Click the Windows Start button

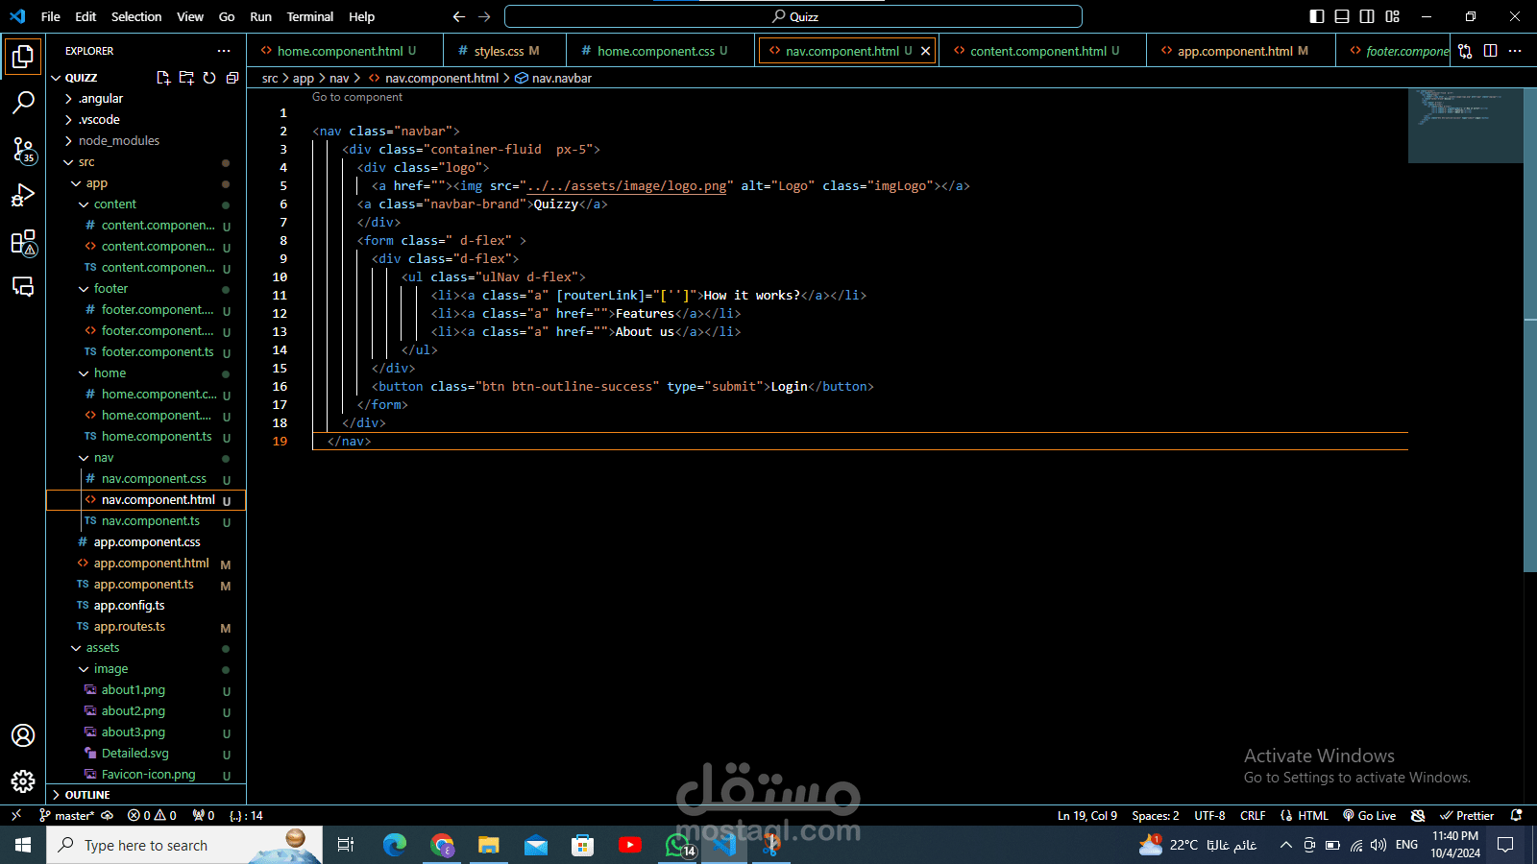23,845
